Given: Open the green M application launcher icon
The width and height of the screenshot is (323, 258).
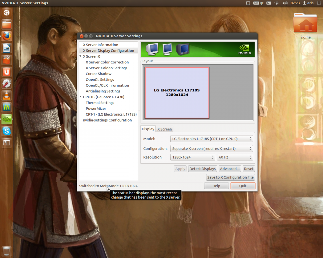Looking at the screenshot, I should pos(7,107).
